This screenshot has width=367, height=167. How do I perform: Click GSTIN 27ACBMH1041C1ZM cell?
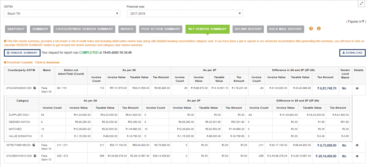(20, 156)
